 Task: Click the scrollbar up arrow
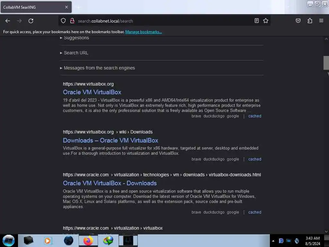point(326,39)
